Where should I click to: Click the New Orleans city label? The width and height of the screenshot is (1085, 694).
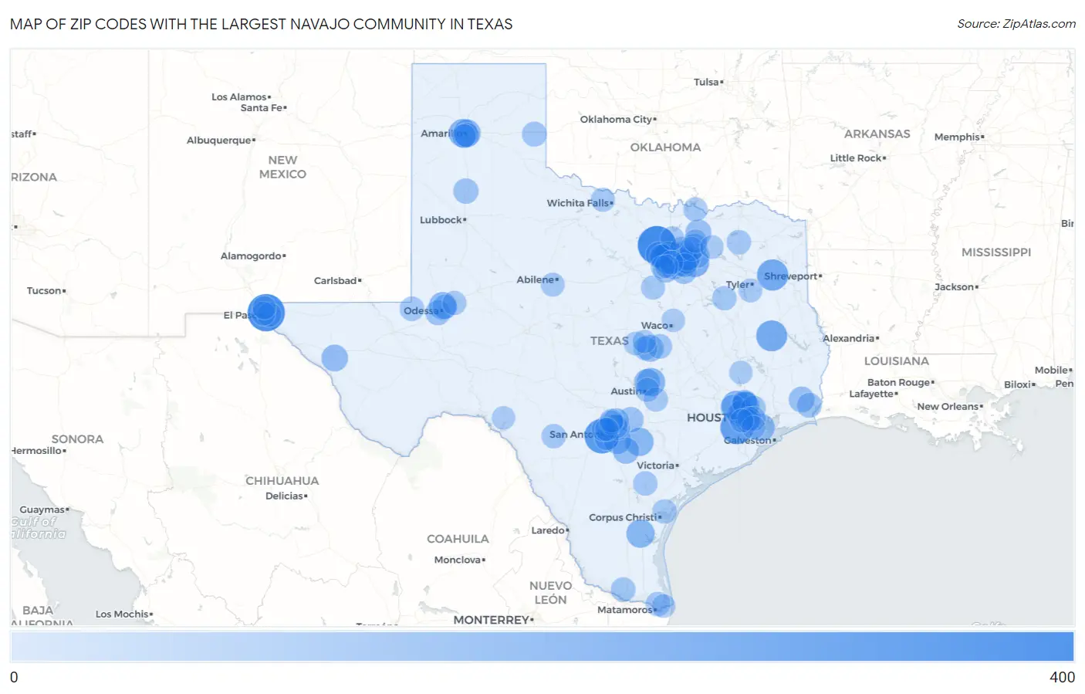(x=950, y=407)
